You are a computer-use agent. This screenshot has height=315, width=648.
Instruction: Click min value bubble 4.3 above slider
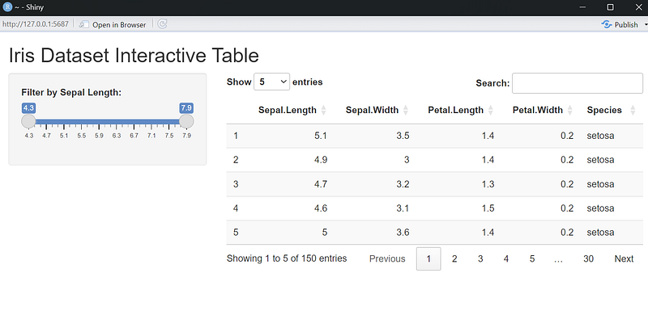[x=28, y=108]
